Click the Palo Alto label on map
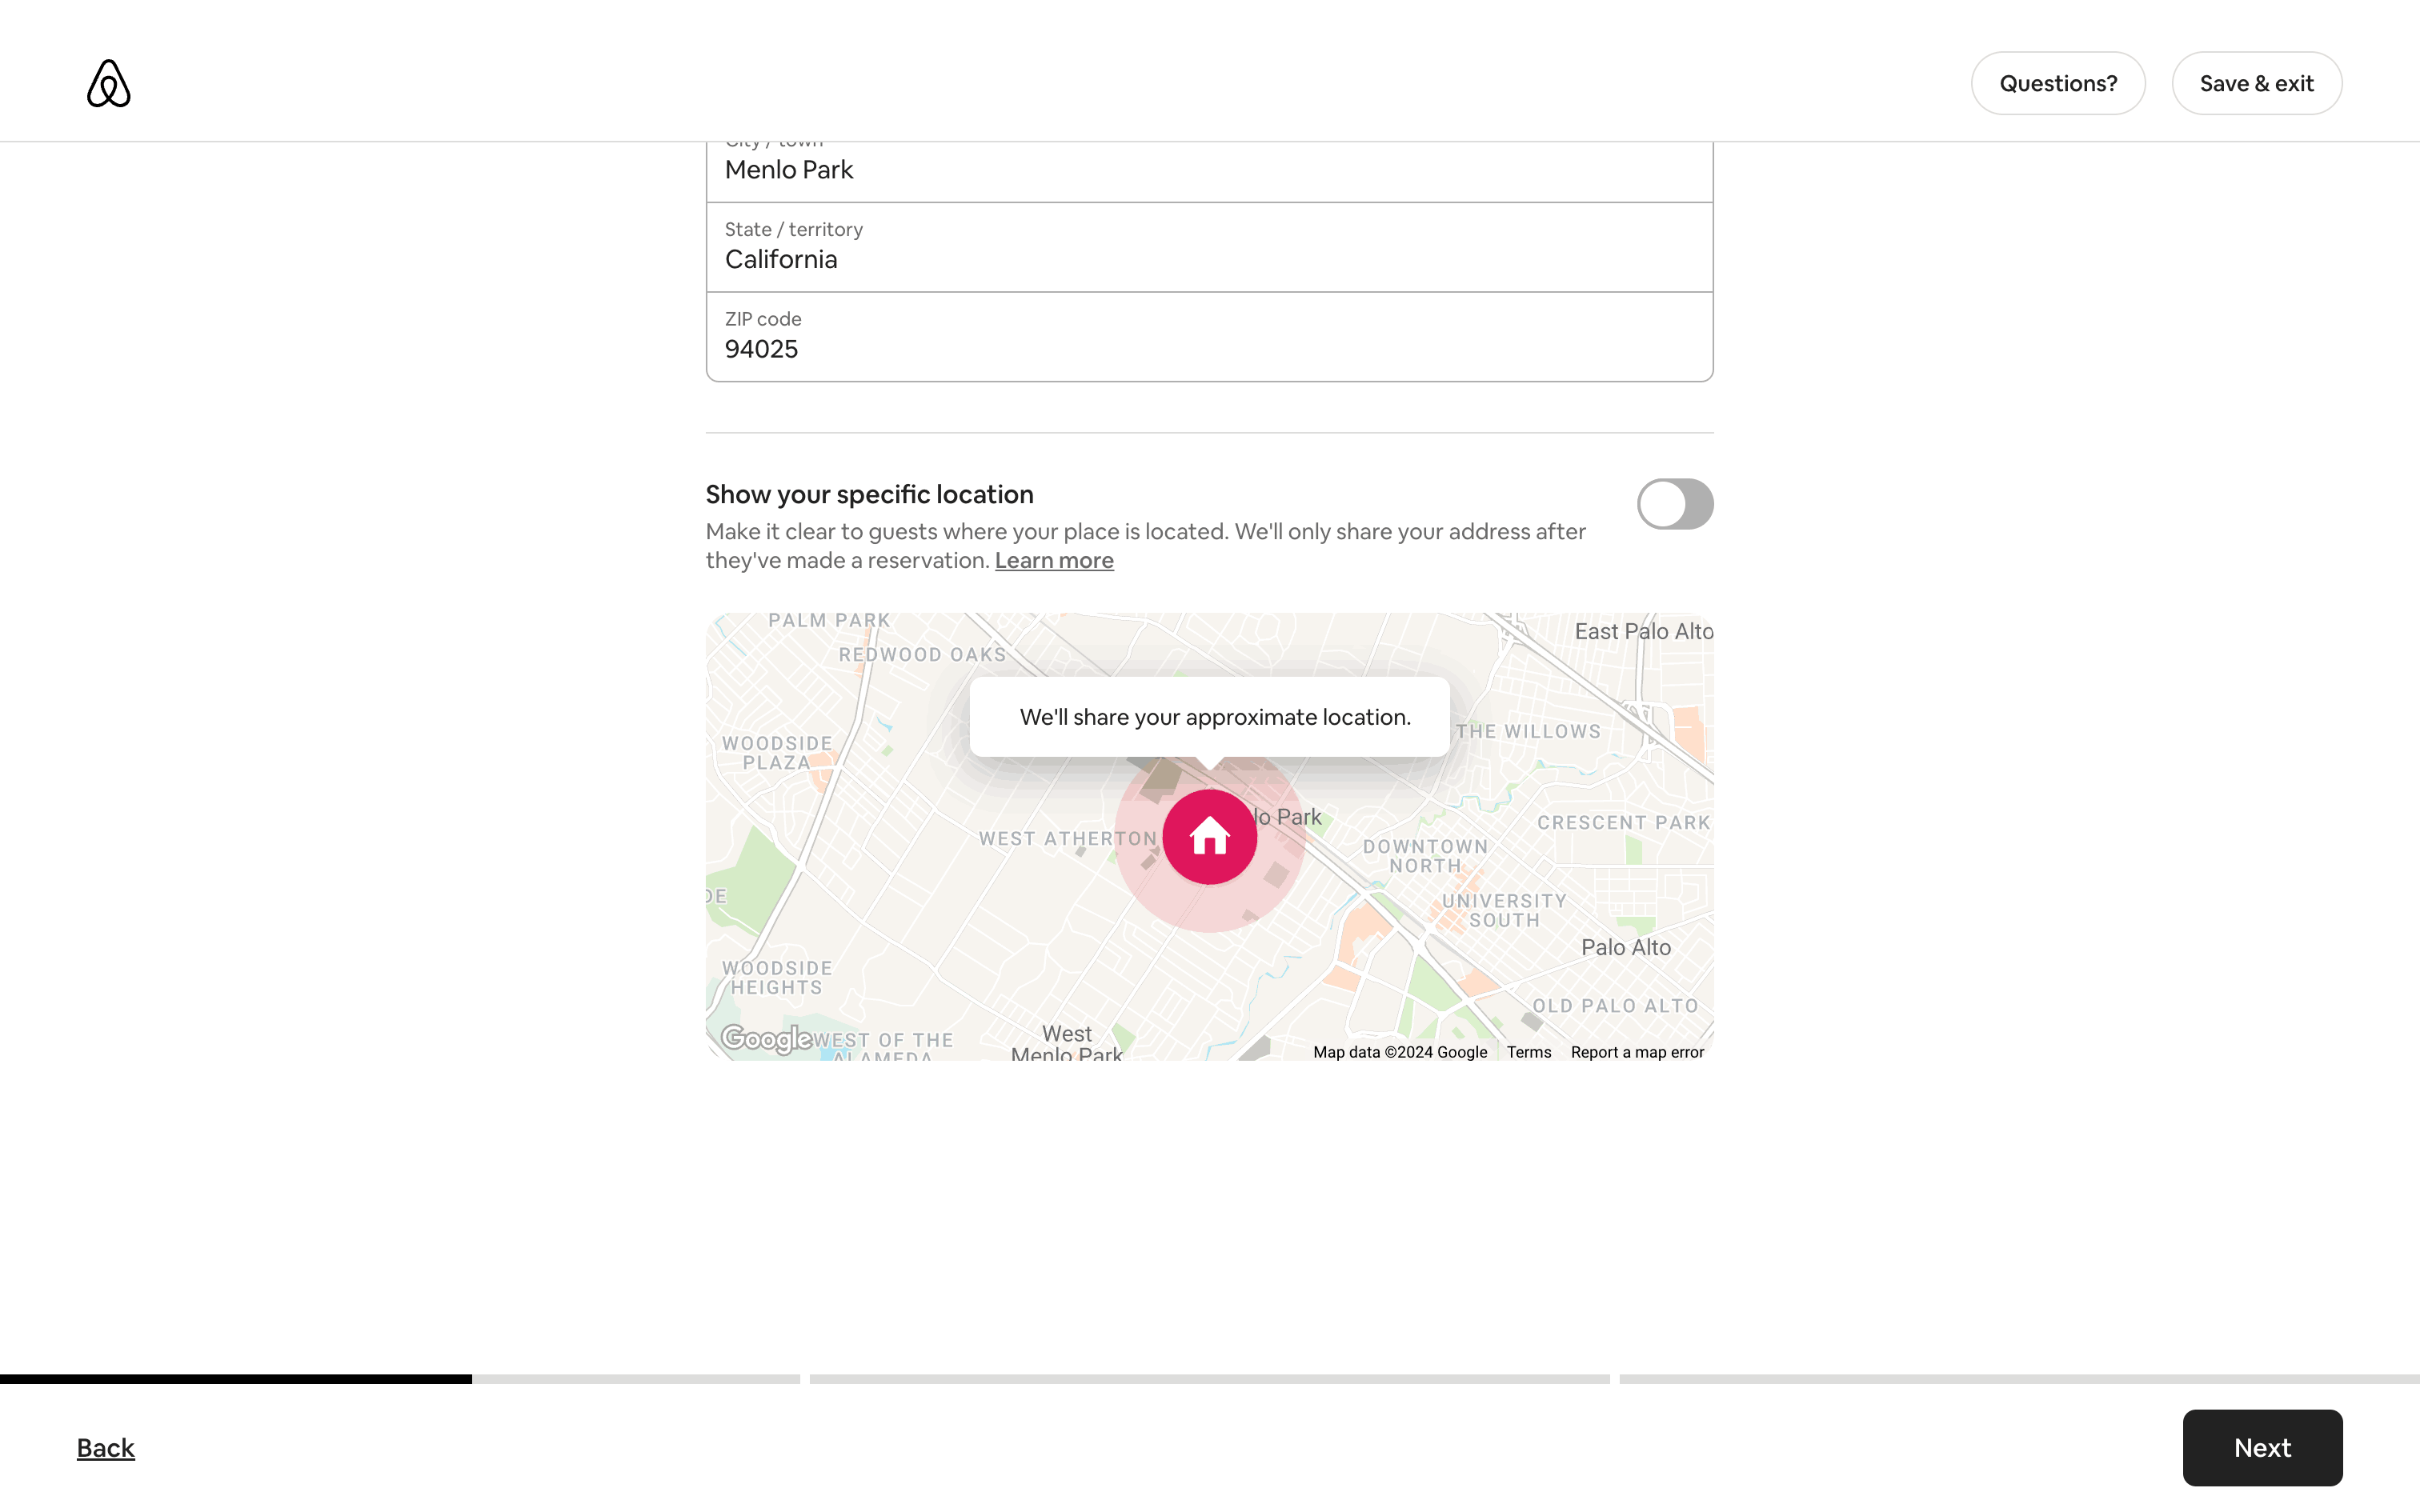 coord(1625,947)
